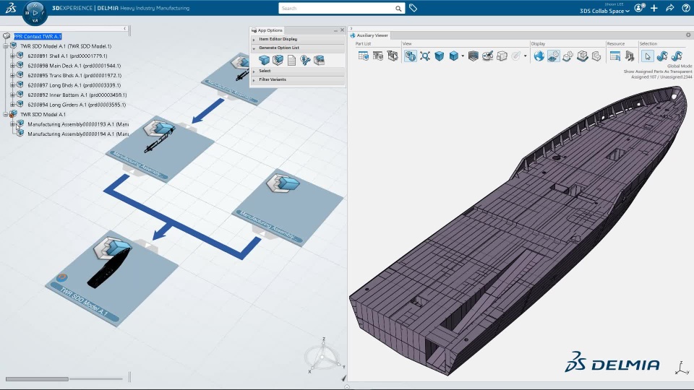Open the help question mark icon

coord(685,8)
